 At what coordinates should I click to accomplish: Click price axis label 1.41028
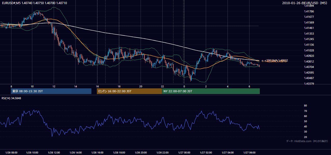(309, 50)
